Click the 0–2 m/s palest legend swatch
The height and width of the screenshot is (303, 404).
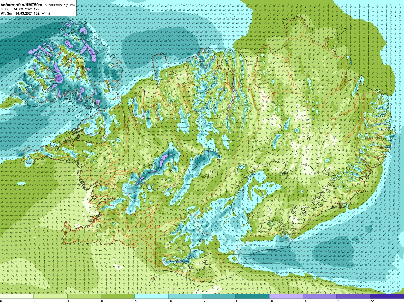[x=17, y=296]
